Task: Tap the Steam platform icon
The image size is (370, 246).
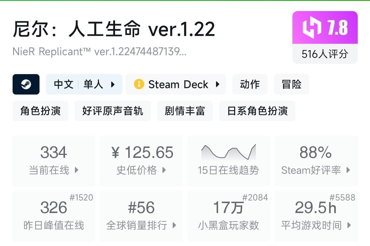Action: tap(26, 84)
